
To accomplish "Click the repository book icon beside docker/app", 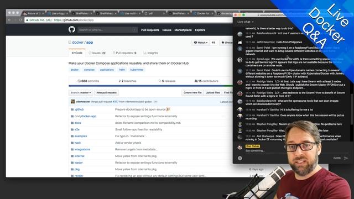I will 70,42.
